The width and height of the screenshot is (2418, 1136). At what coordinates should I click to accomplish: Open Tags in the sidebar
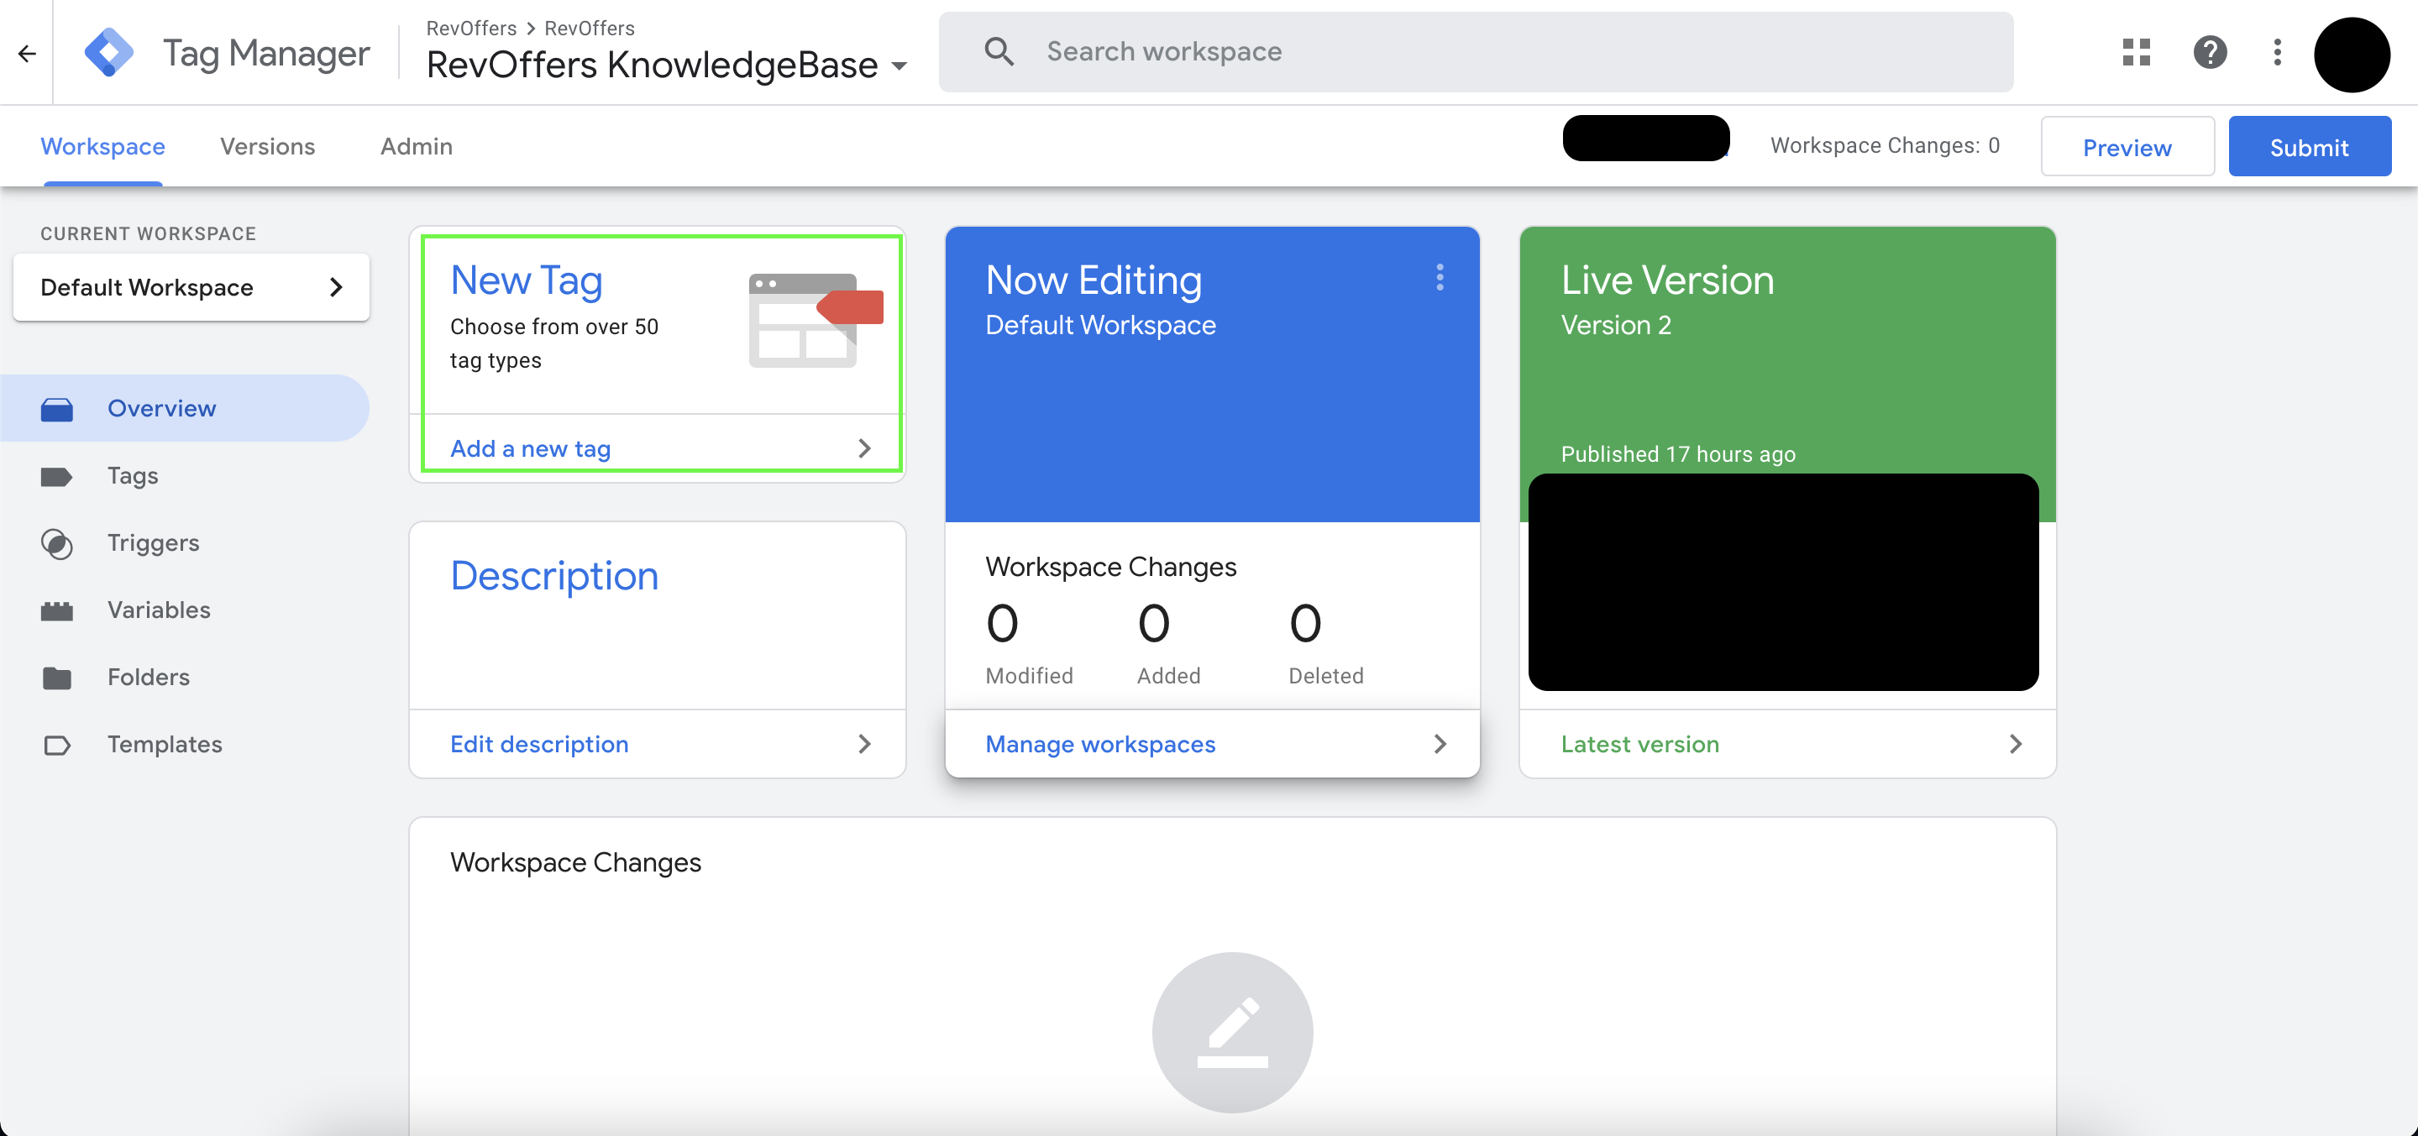click(x=185, y=475)
